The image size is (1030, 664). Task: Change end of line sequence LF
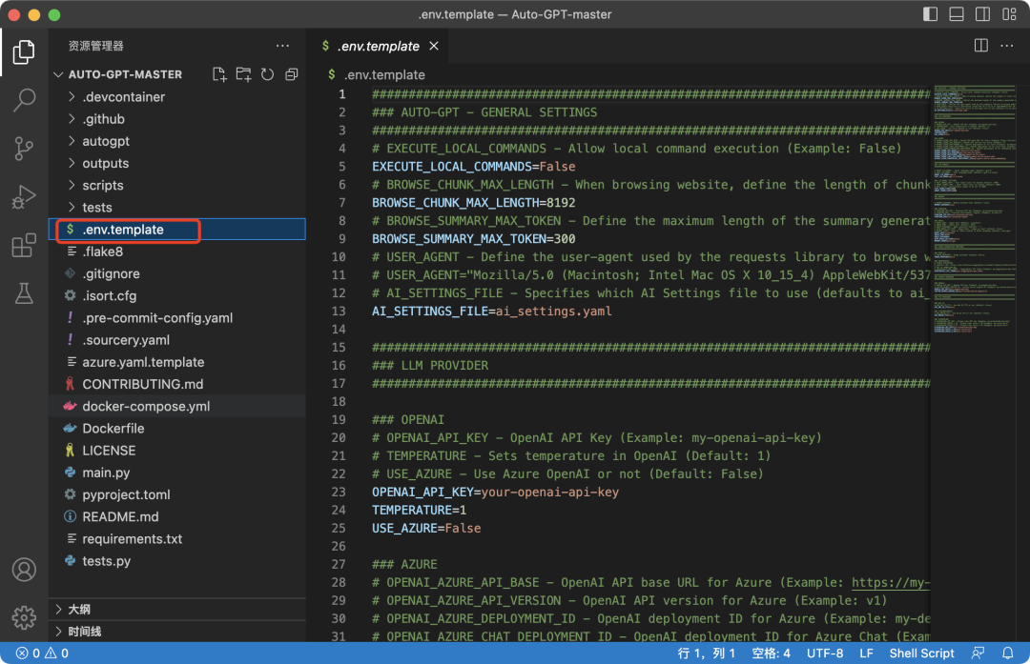(866, 653)
